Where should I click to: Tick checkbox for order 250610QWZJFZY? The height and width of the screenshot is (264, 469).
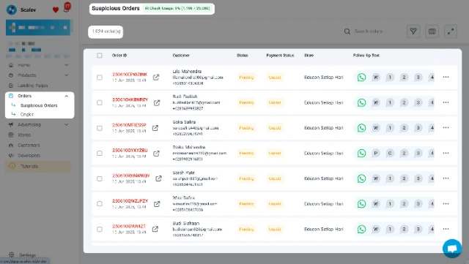tap(100, 204)
